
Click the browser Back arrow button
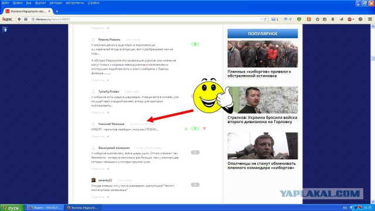pyautogui.click(x=19, y=19)
